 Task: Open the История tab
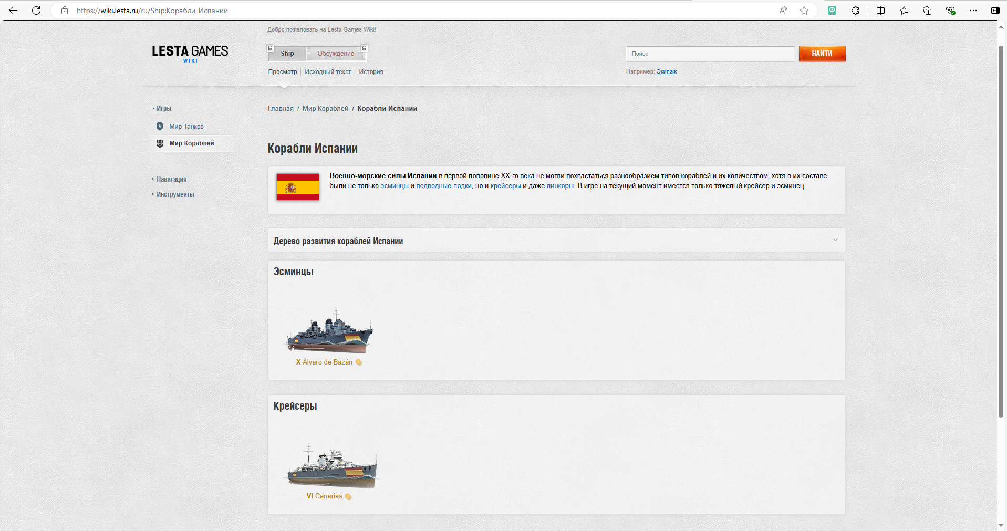click(371, 72)
